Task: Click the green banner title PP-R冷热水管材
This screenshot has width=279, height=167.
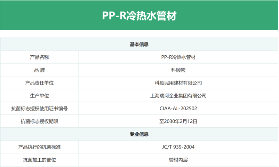Action: [x=139, y=16]
